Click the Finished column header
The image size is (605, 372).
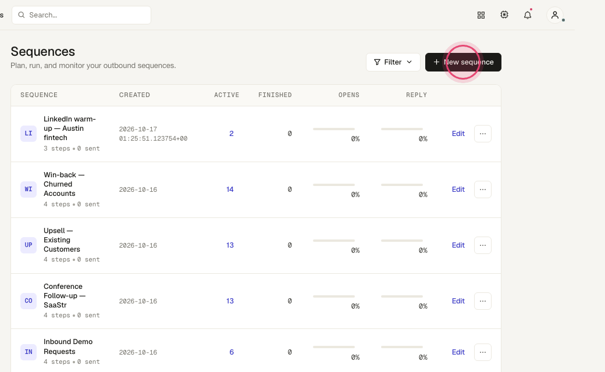tap(275, 95)
